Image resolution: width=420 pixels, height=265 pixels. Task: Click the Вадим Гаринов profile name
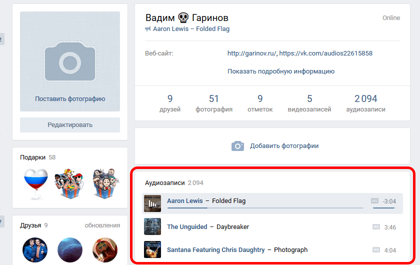click(186, 18)
